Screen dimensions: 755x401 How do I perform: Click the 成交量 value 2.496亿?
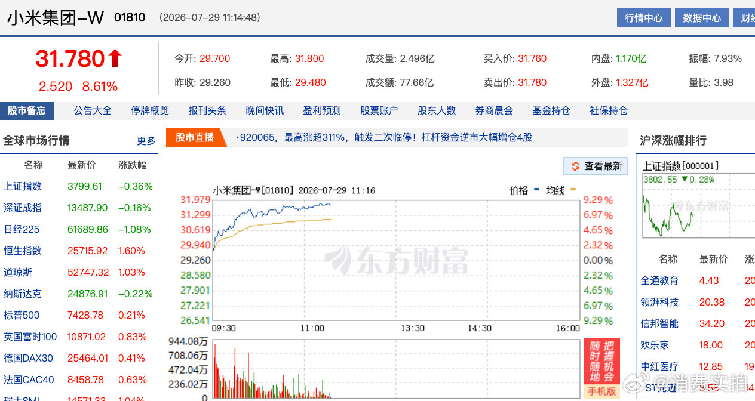pyautogui.click(x=417, y=58)
